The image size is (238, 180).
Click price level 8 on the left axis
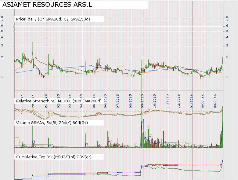(x=2, y=17)
